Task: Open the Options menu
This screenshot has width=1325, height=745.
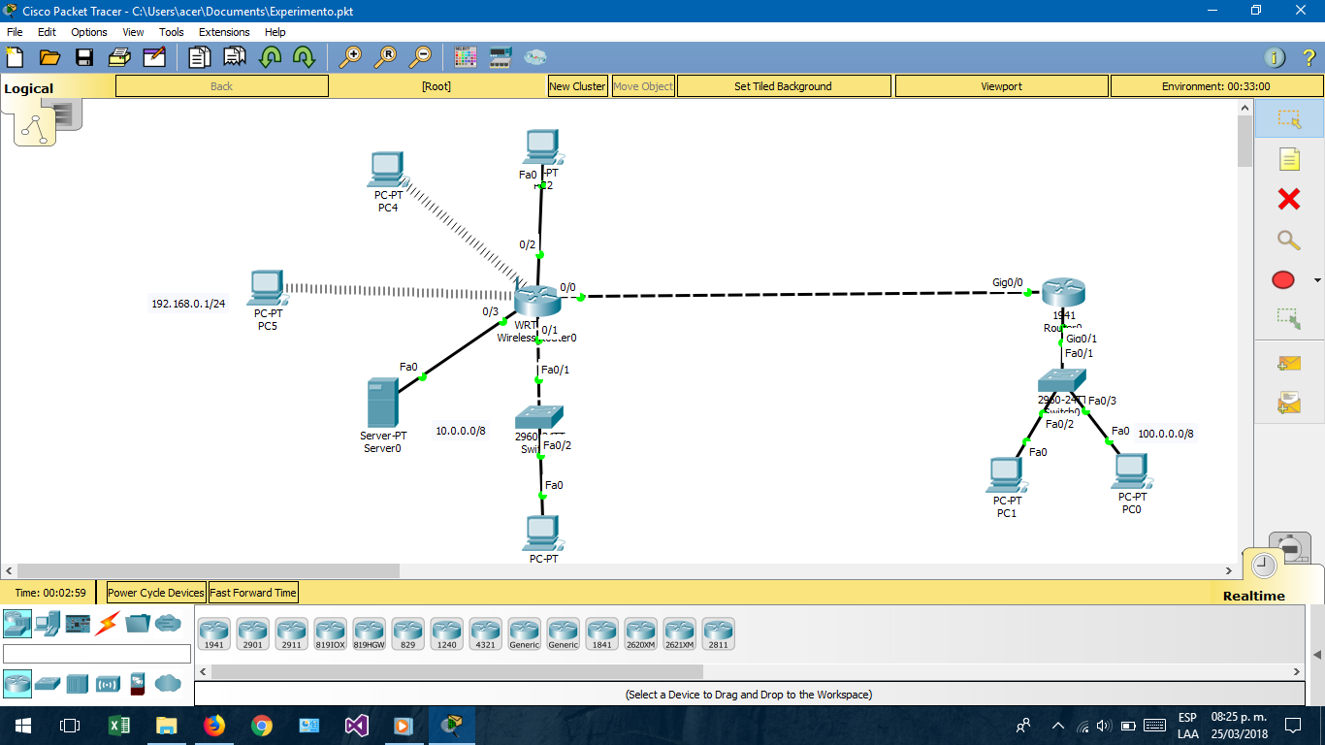Action: (89, 32)
